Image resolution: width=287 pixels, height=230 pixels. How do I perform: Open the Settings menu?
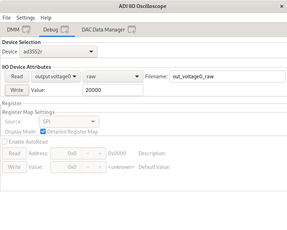click(26, 18)
